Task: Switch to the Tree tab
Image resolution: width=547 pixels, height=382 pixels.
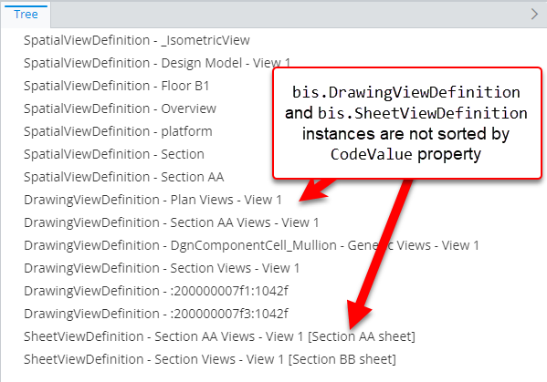Action: 26,15
